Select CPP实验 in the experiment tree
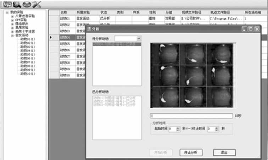 [21, 20]
